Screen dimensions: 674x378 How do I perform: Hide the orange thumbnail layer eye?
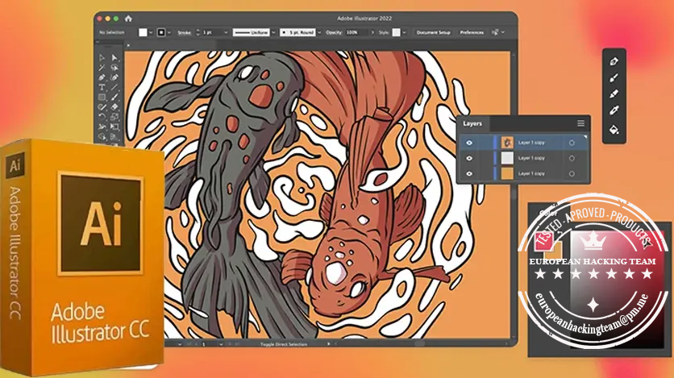pyautogui.click(x=469, y=173)
